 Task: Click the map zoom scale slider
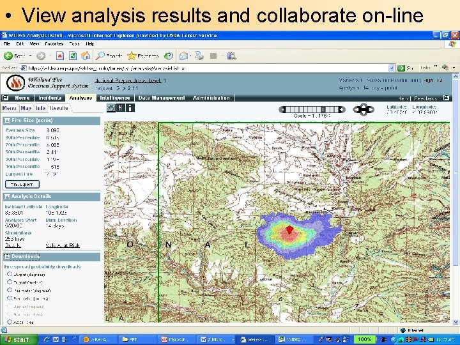pos(312,109)
